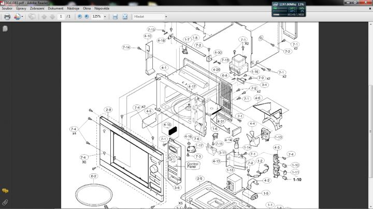Click part label 4-3 in diagram
Screen dimensions: 373x209
click(x=277, y=147)
